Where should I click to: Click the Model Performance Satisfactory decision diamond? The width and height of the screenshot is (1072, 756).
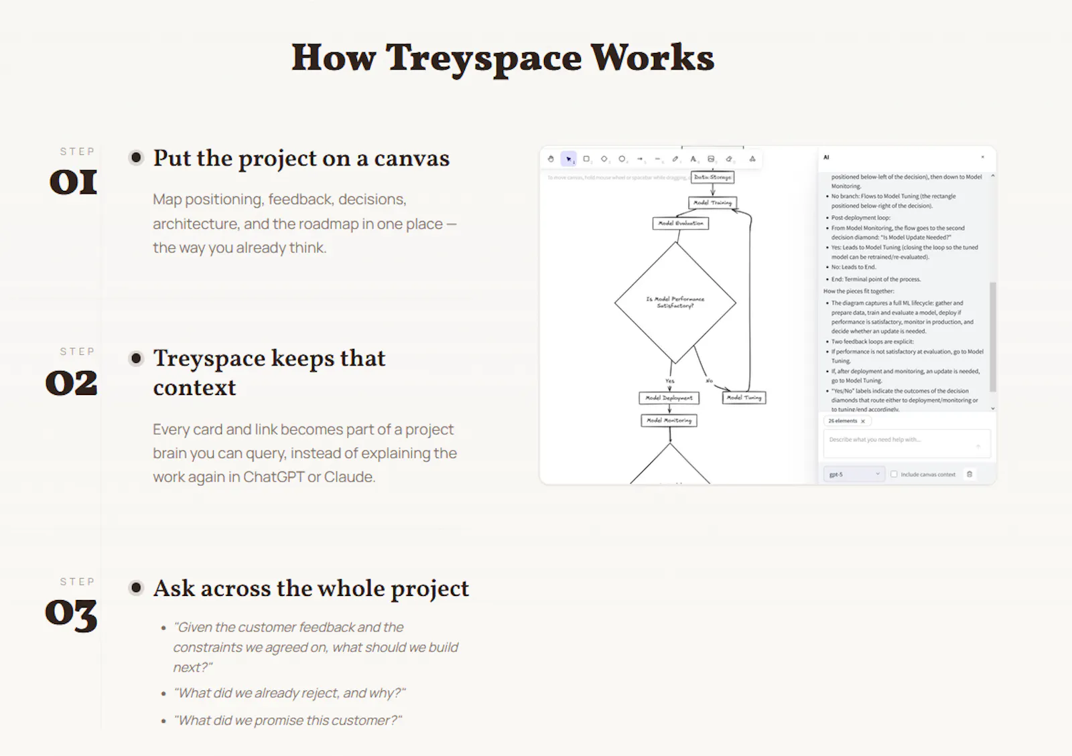[675, 302]
